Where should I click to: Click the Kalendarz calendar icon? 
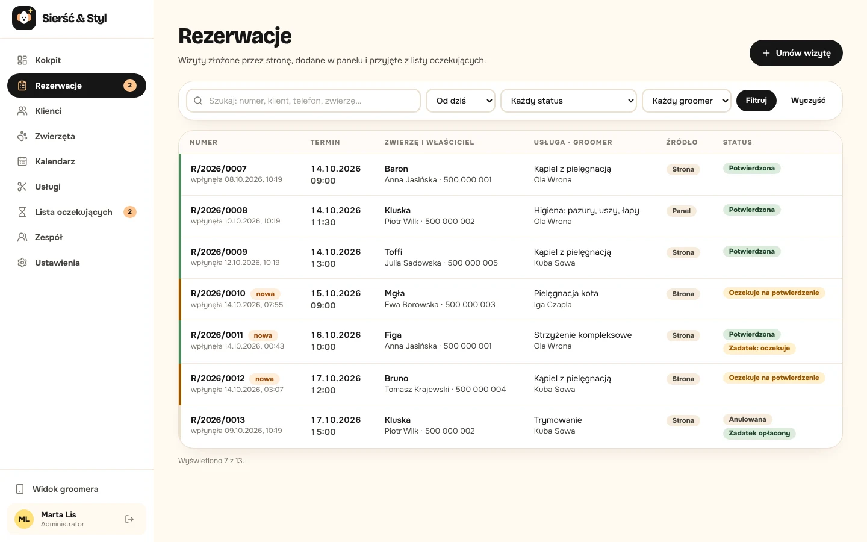pos(22,161)
